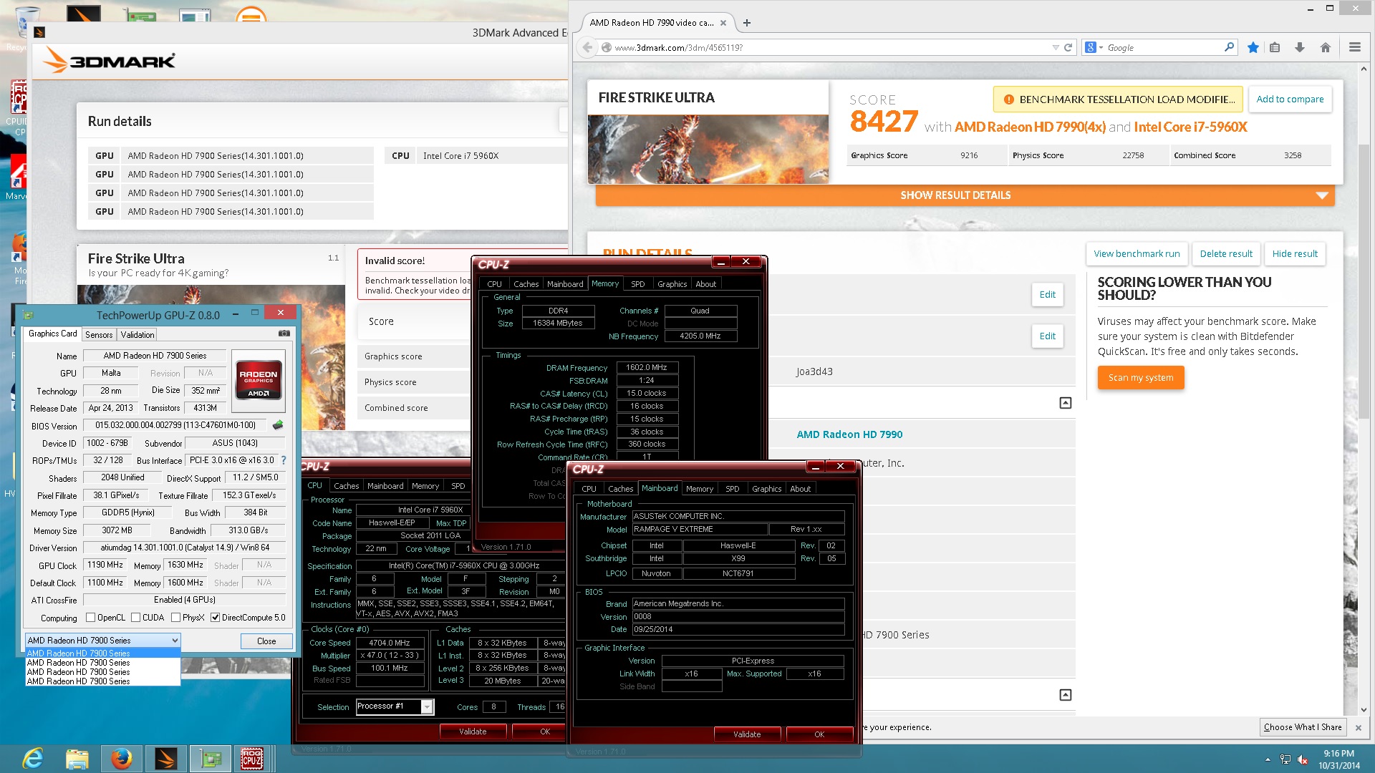Open Firefox from the taskbar
Image resolution: width=1375 pixels, height=773 pixels.
tap(122, 759)
